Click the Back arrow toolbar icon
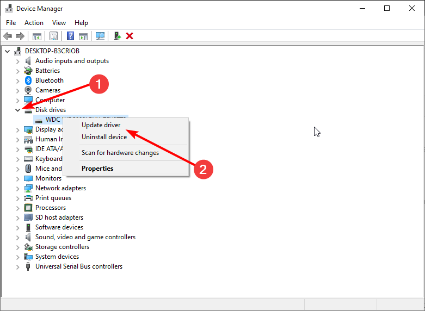This screenshot has height=311, width=425. tap(8, 36)
